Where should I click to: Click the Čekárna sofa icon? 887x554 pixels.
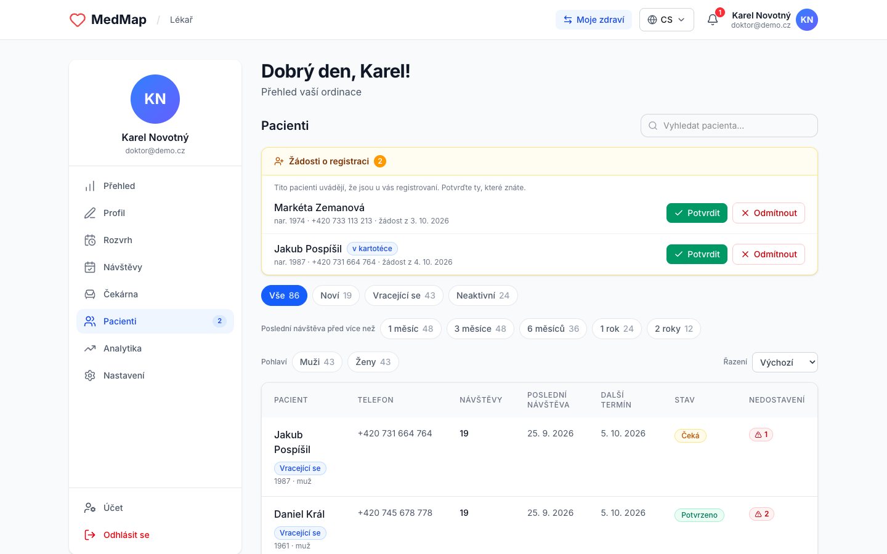click(90, 294)
